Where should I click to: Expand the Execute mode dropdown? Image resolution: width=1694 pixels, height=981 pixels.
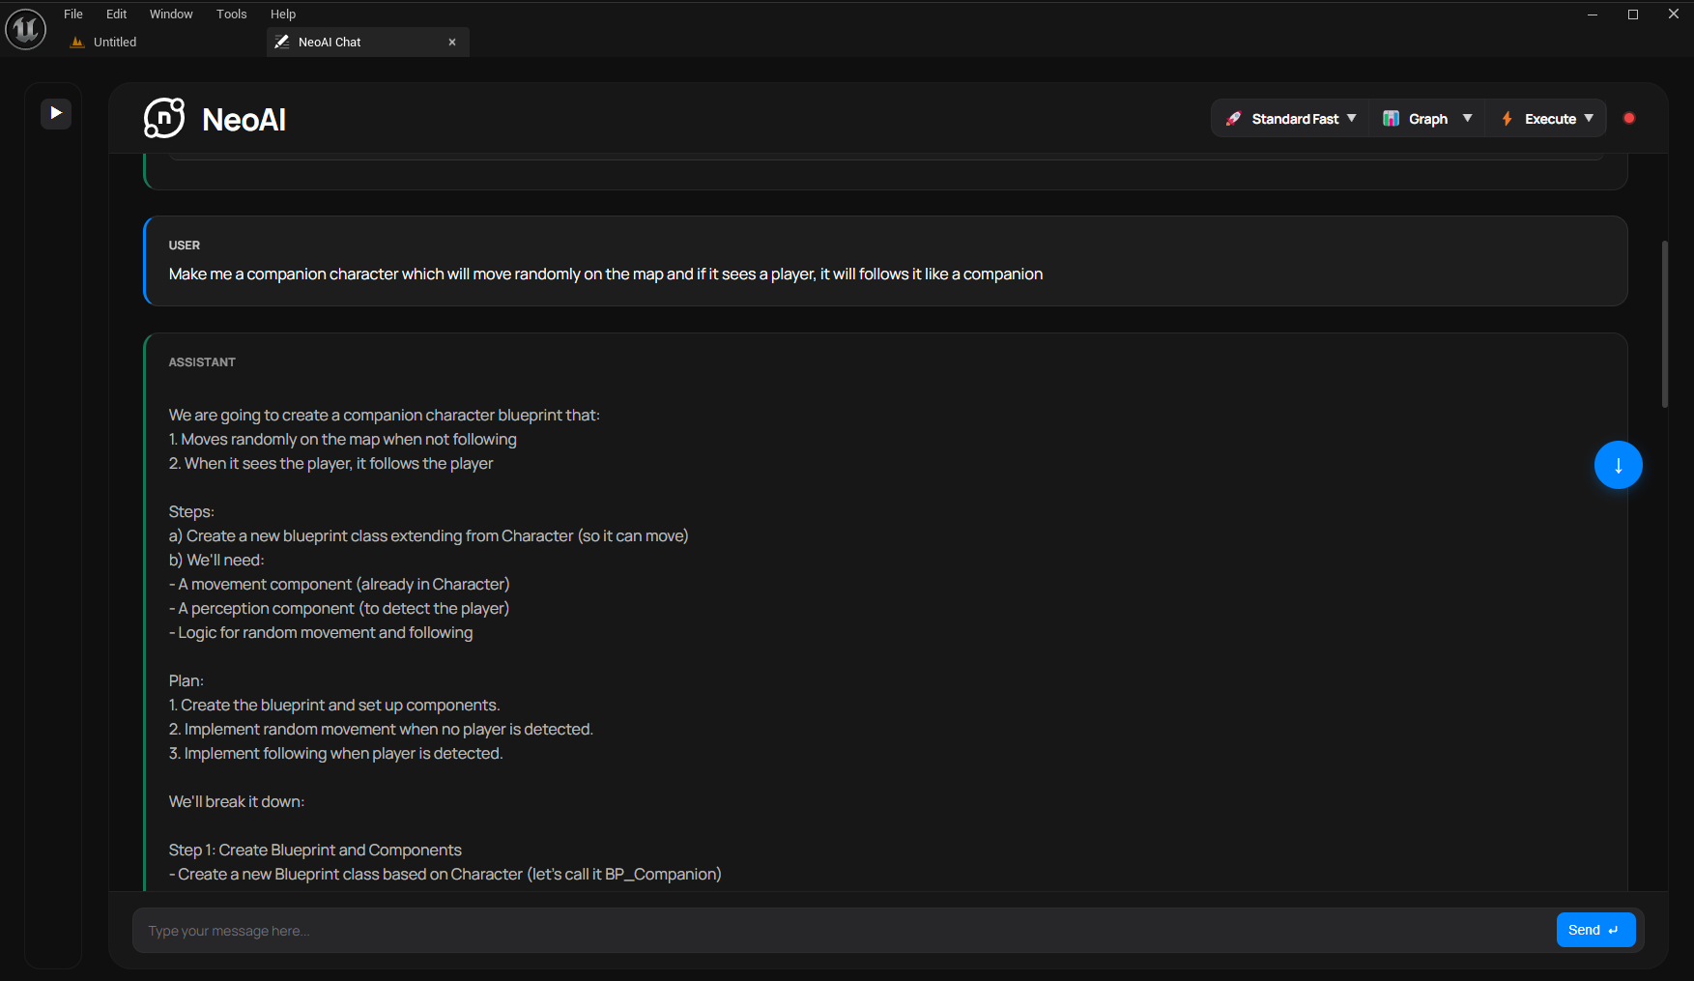click(x=1589, y=118)
